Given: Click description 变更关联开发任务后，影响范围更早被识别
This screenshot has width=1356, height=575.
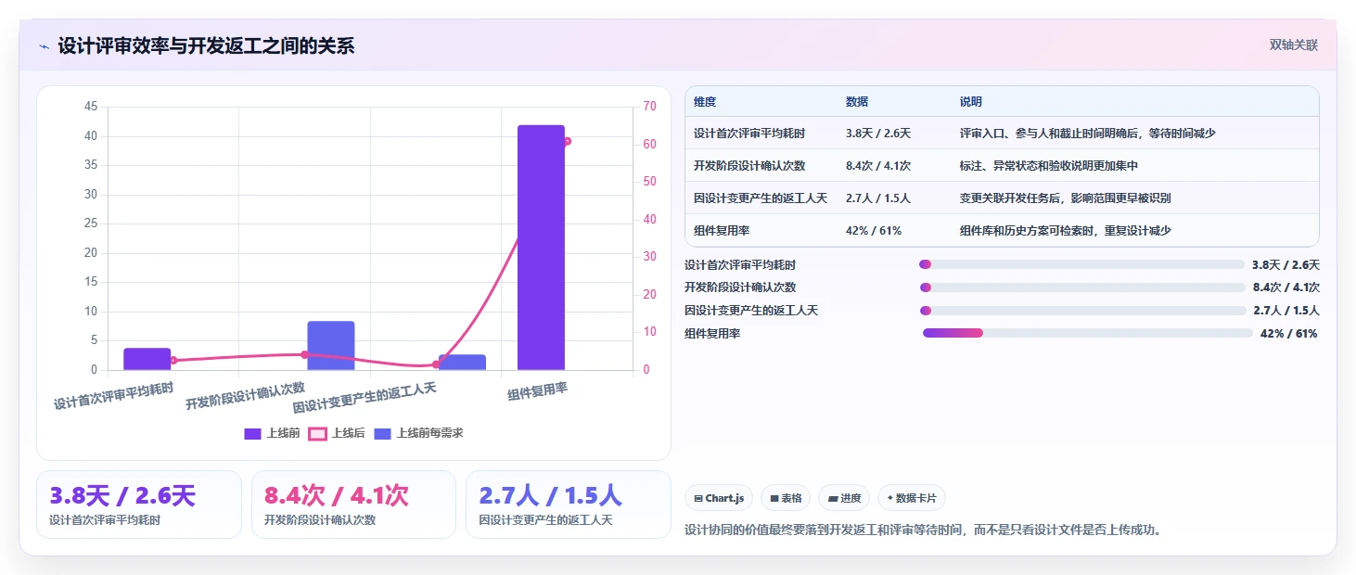Looking at the screenshot, I should 1066,198.
